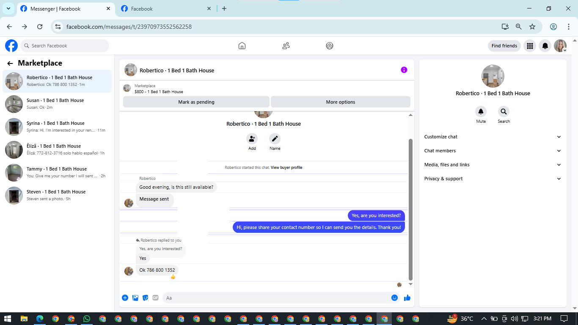Click the "Yes, are you interested?" sent bubble

[x=376, y=215]
